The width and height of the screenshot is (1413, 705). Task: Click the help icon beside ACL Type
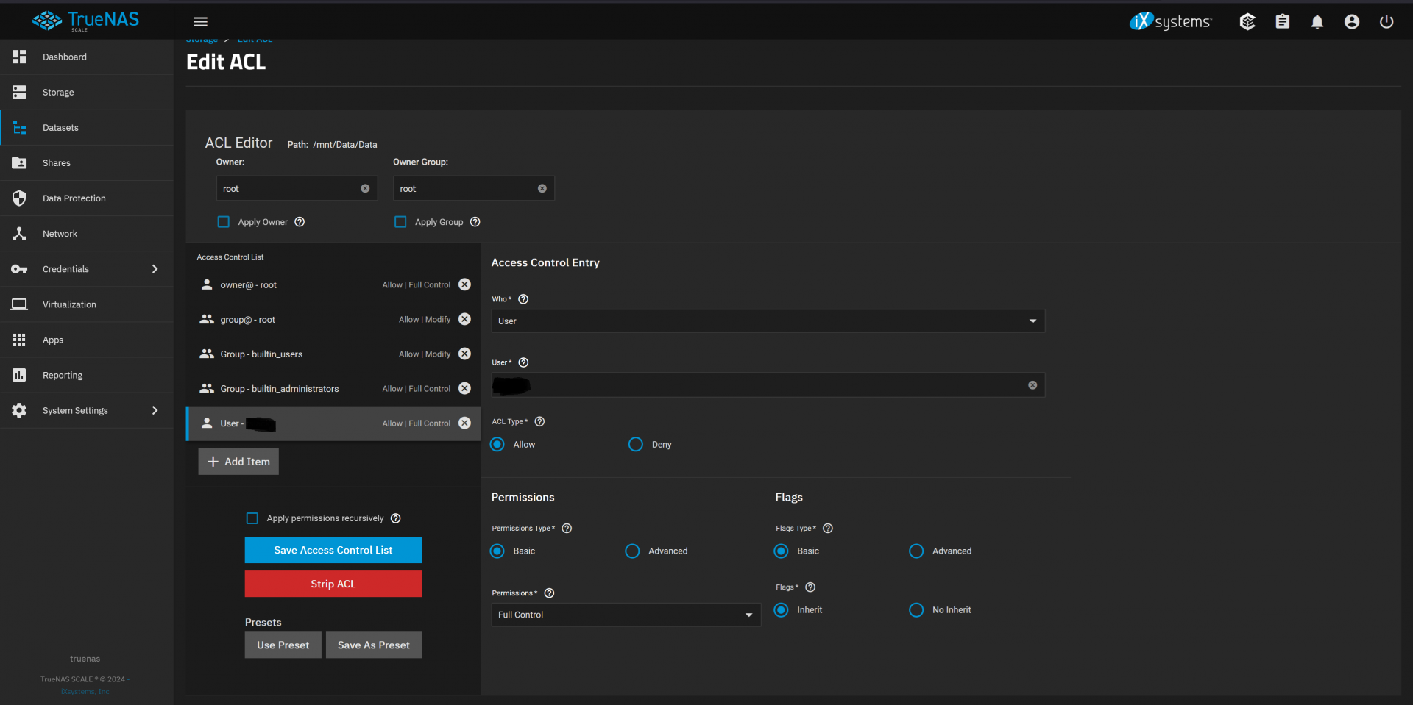[x=539, y=421]
